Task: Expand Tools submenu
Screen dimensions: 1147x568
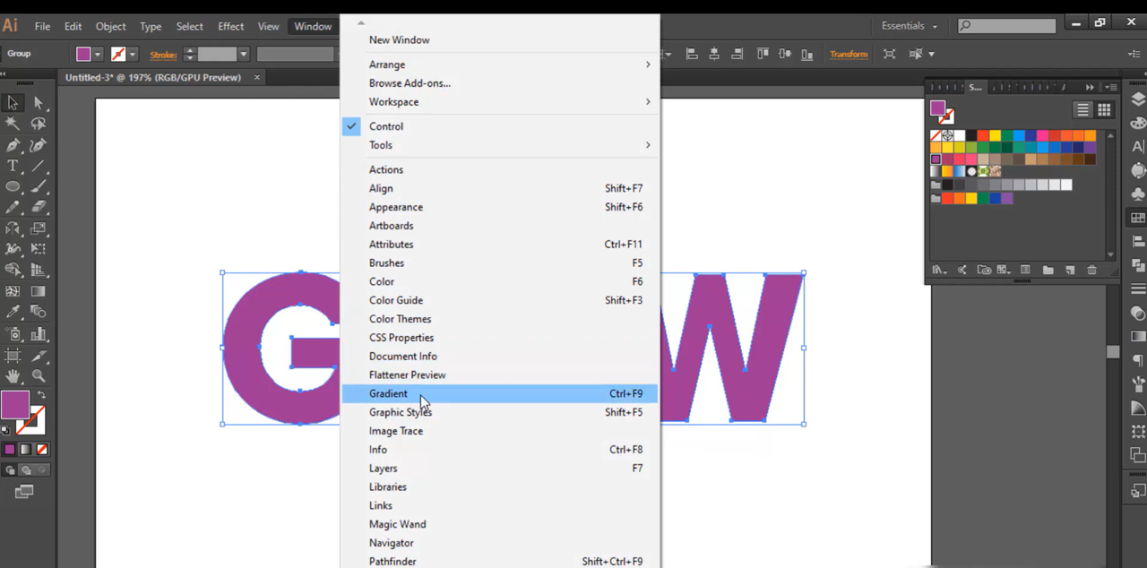Action: point(500,145)
